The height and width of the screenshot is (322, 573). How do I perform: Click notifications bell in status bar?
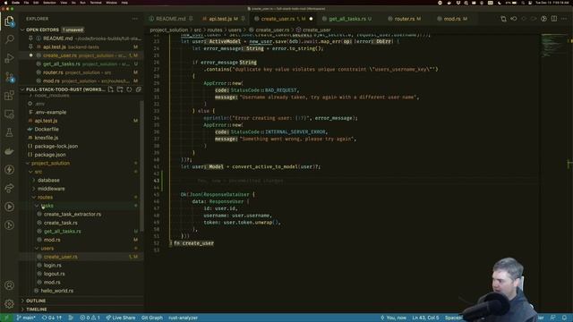coord(565,318)
